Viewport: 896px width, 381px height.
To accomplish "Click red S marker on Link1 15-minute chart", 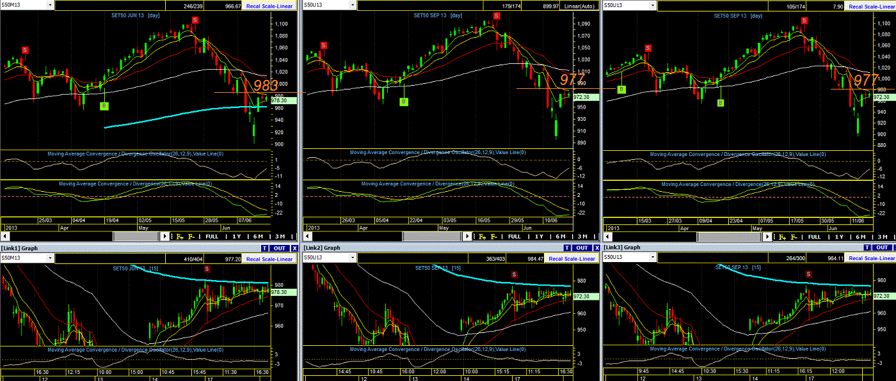I will click(x=206, y=268).
